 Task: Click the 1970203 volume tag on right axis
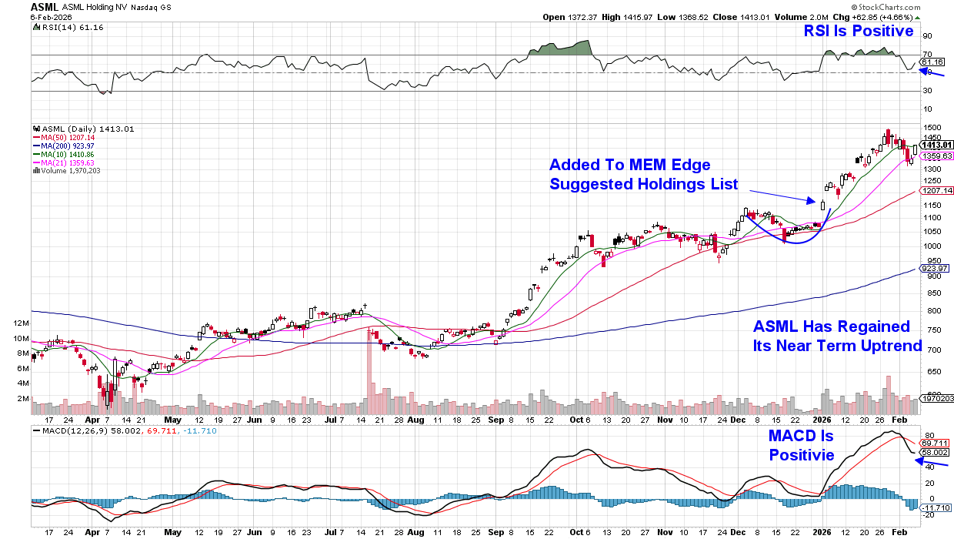(x=937, y=399)
